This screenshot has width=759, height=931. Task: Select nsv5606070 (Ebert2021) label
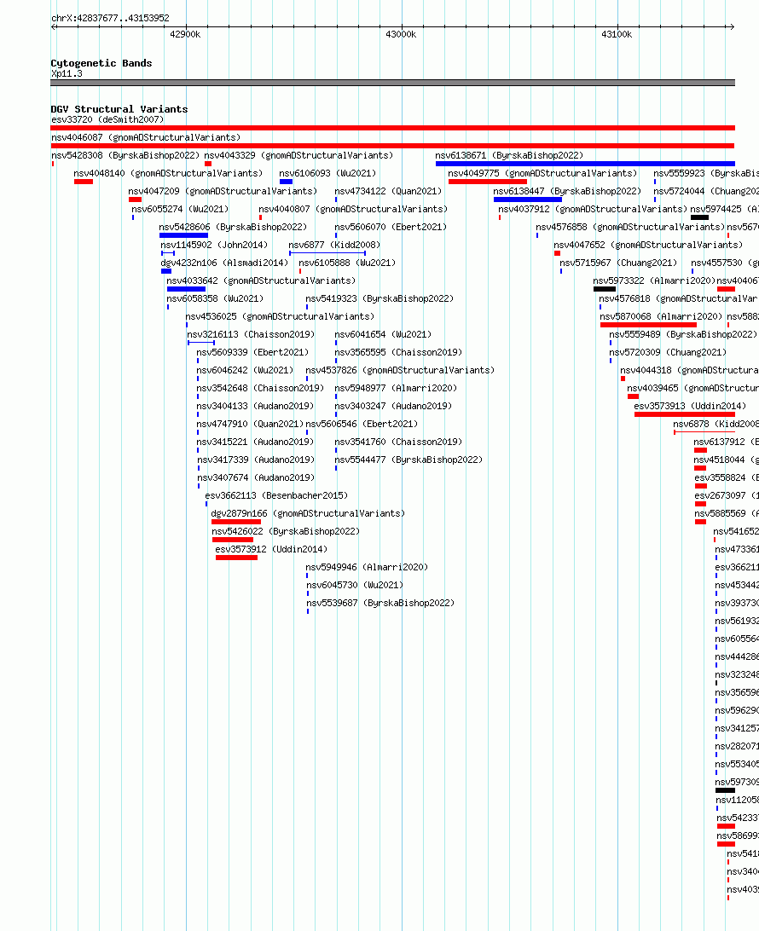391,226
